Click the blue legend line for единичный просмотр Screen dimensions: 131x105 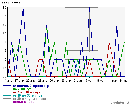click(7, 86)
